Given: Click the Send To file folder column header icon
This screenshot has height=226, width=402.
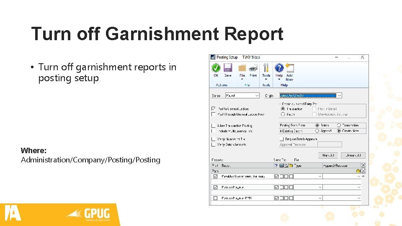Looking at the screenshot, I should tap(291, 166).
